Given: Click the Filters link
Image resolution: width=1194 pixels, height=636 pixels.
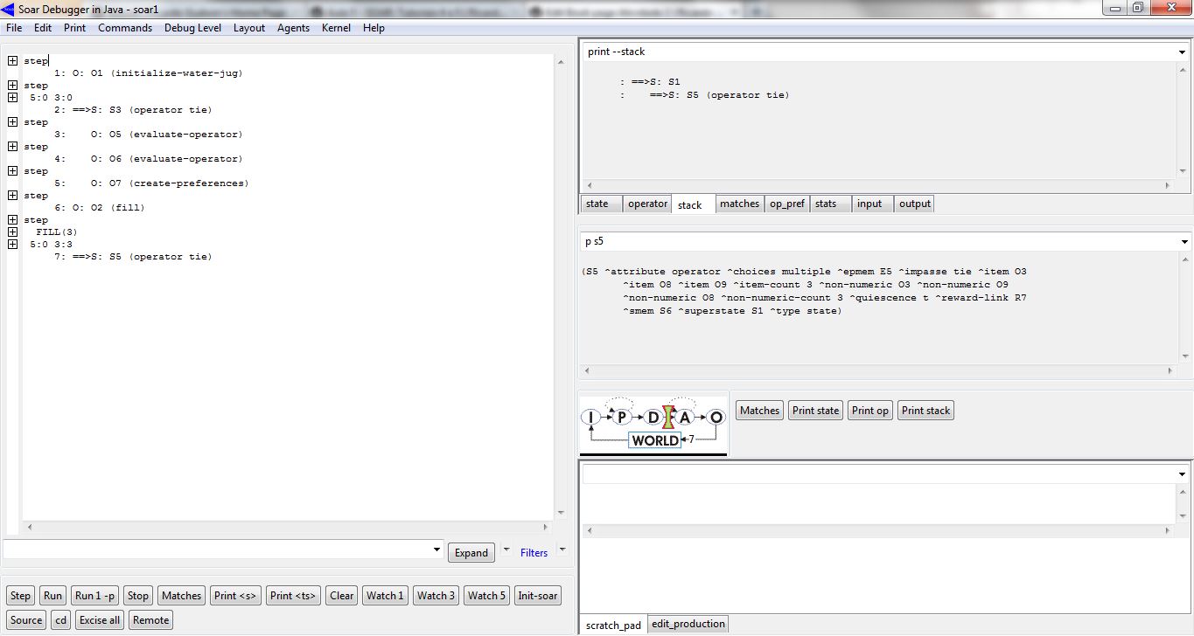Looking at the screenshot, I should click(534, 553).
